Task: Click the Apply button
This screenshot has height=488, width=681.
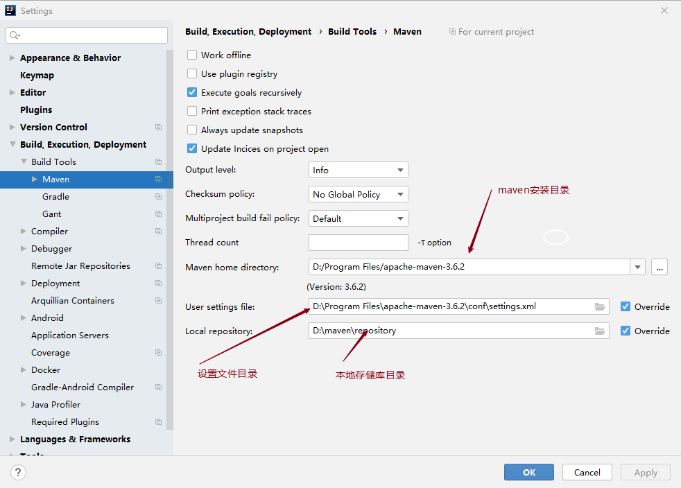Action: pyautogui.click(x=646, y=472)
